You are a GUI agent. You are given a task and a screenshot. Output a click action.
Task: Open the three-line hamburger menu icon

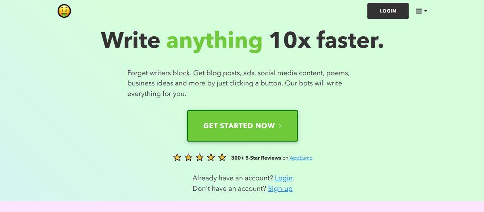(x=419, y=11)
